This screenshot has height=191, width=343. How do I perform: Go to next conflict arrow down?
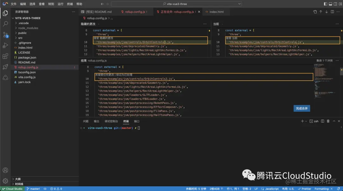pyautogui.click(x=326, y=12)
